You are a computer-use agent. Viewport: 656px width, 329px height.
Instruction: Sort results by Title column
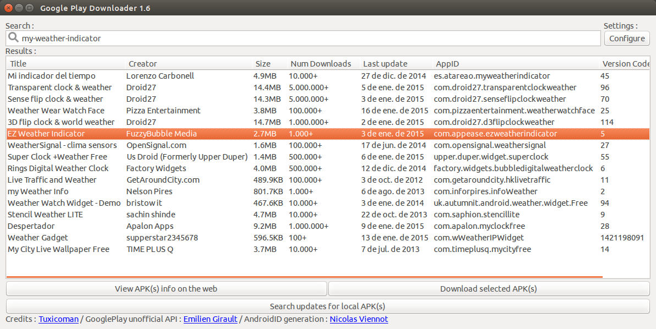(x=65, y=64)
